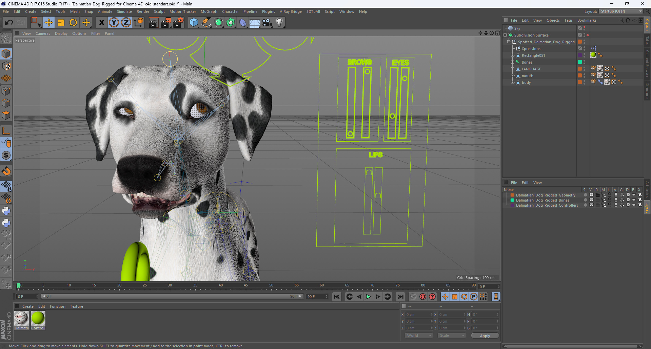
Task: Click the Coordinate System icon
Action: click(x=138, y=23)
